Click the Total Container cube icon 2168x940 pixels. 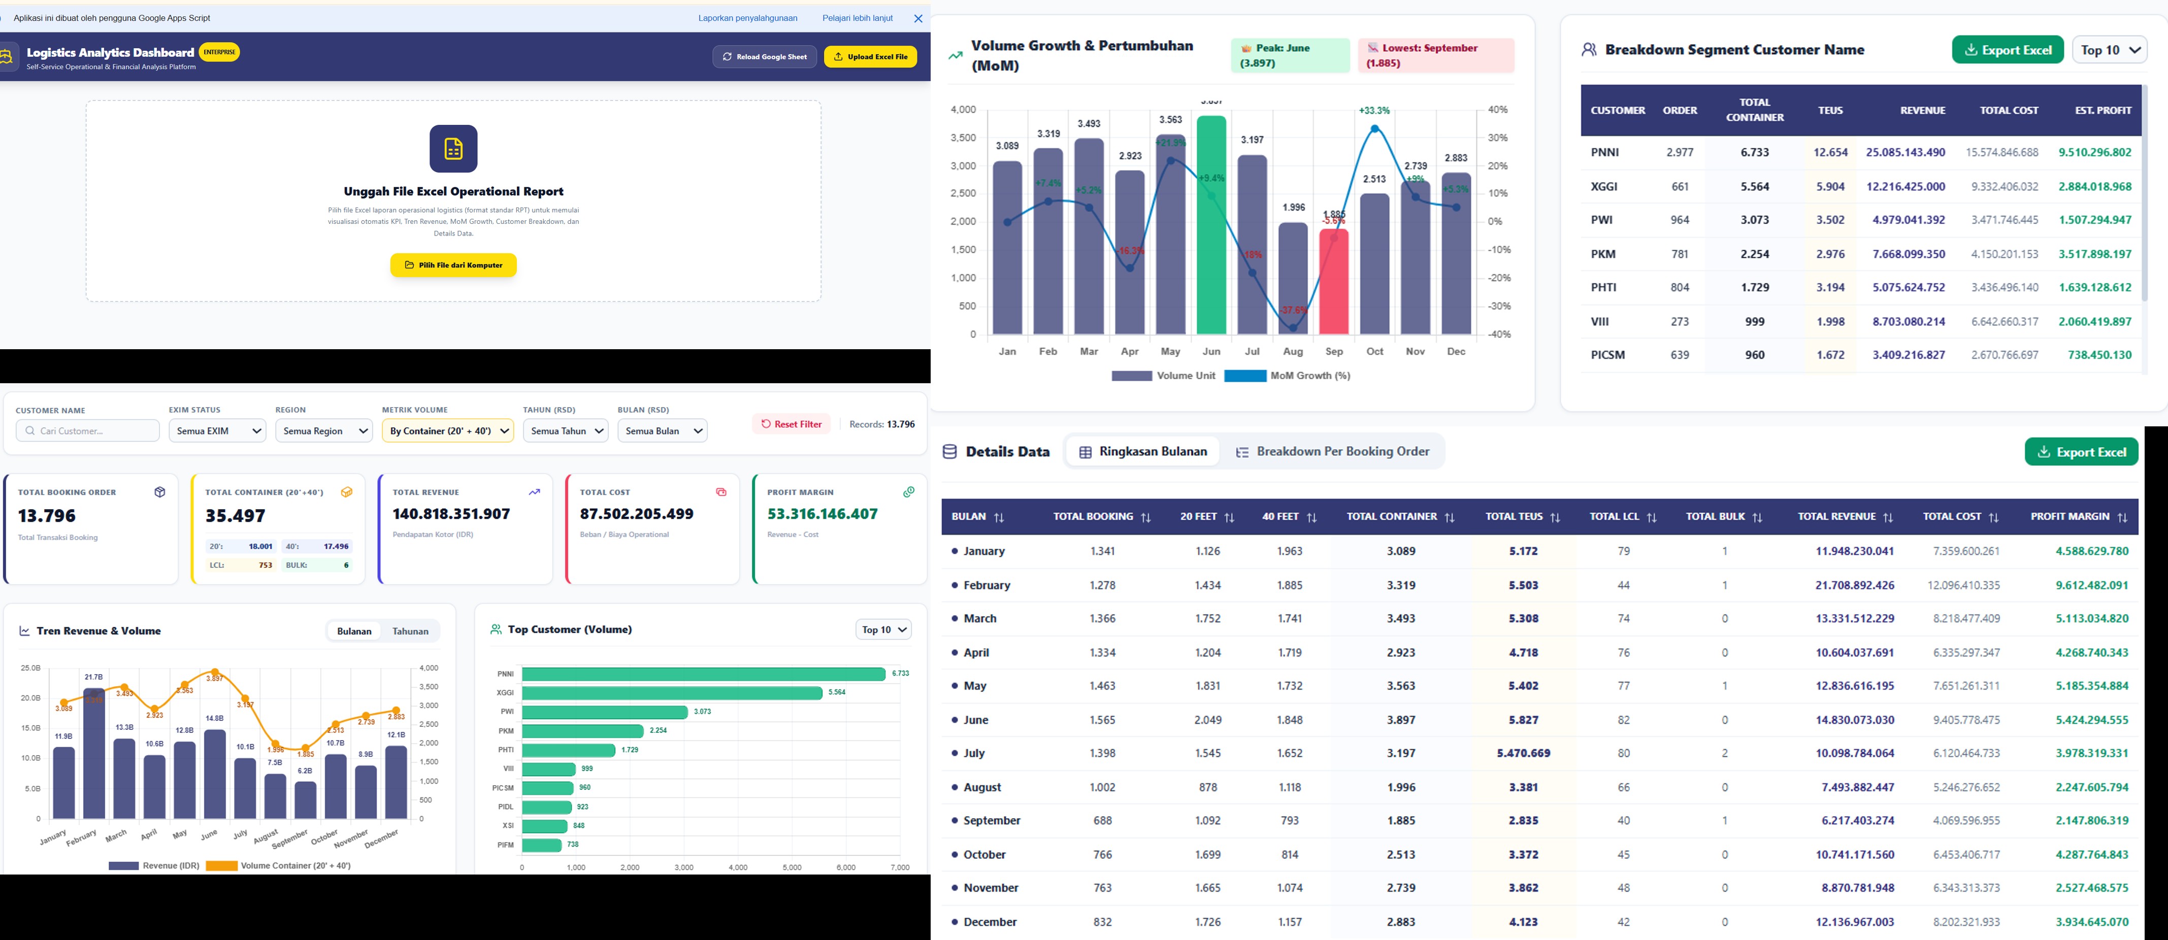347,492
